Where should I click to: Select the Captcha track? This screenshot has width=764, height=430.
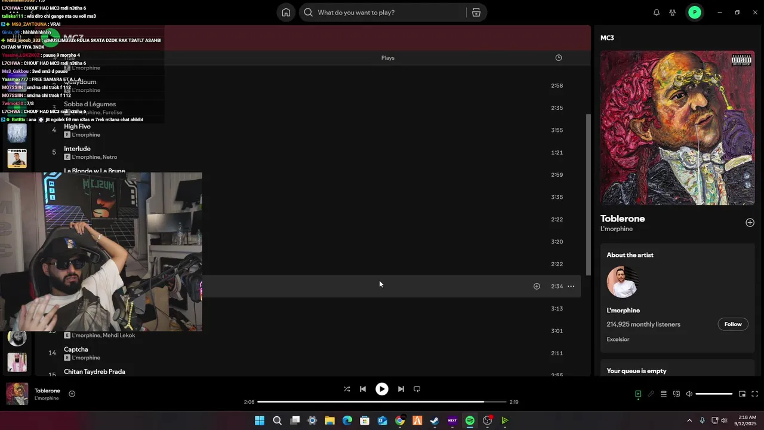pos(76,349)
